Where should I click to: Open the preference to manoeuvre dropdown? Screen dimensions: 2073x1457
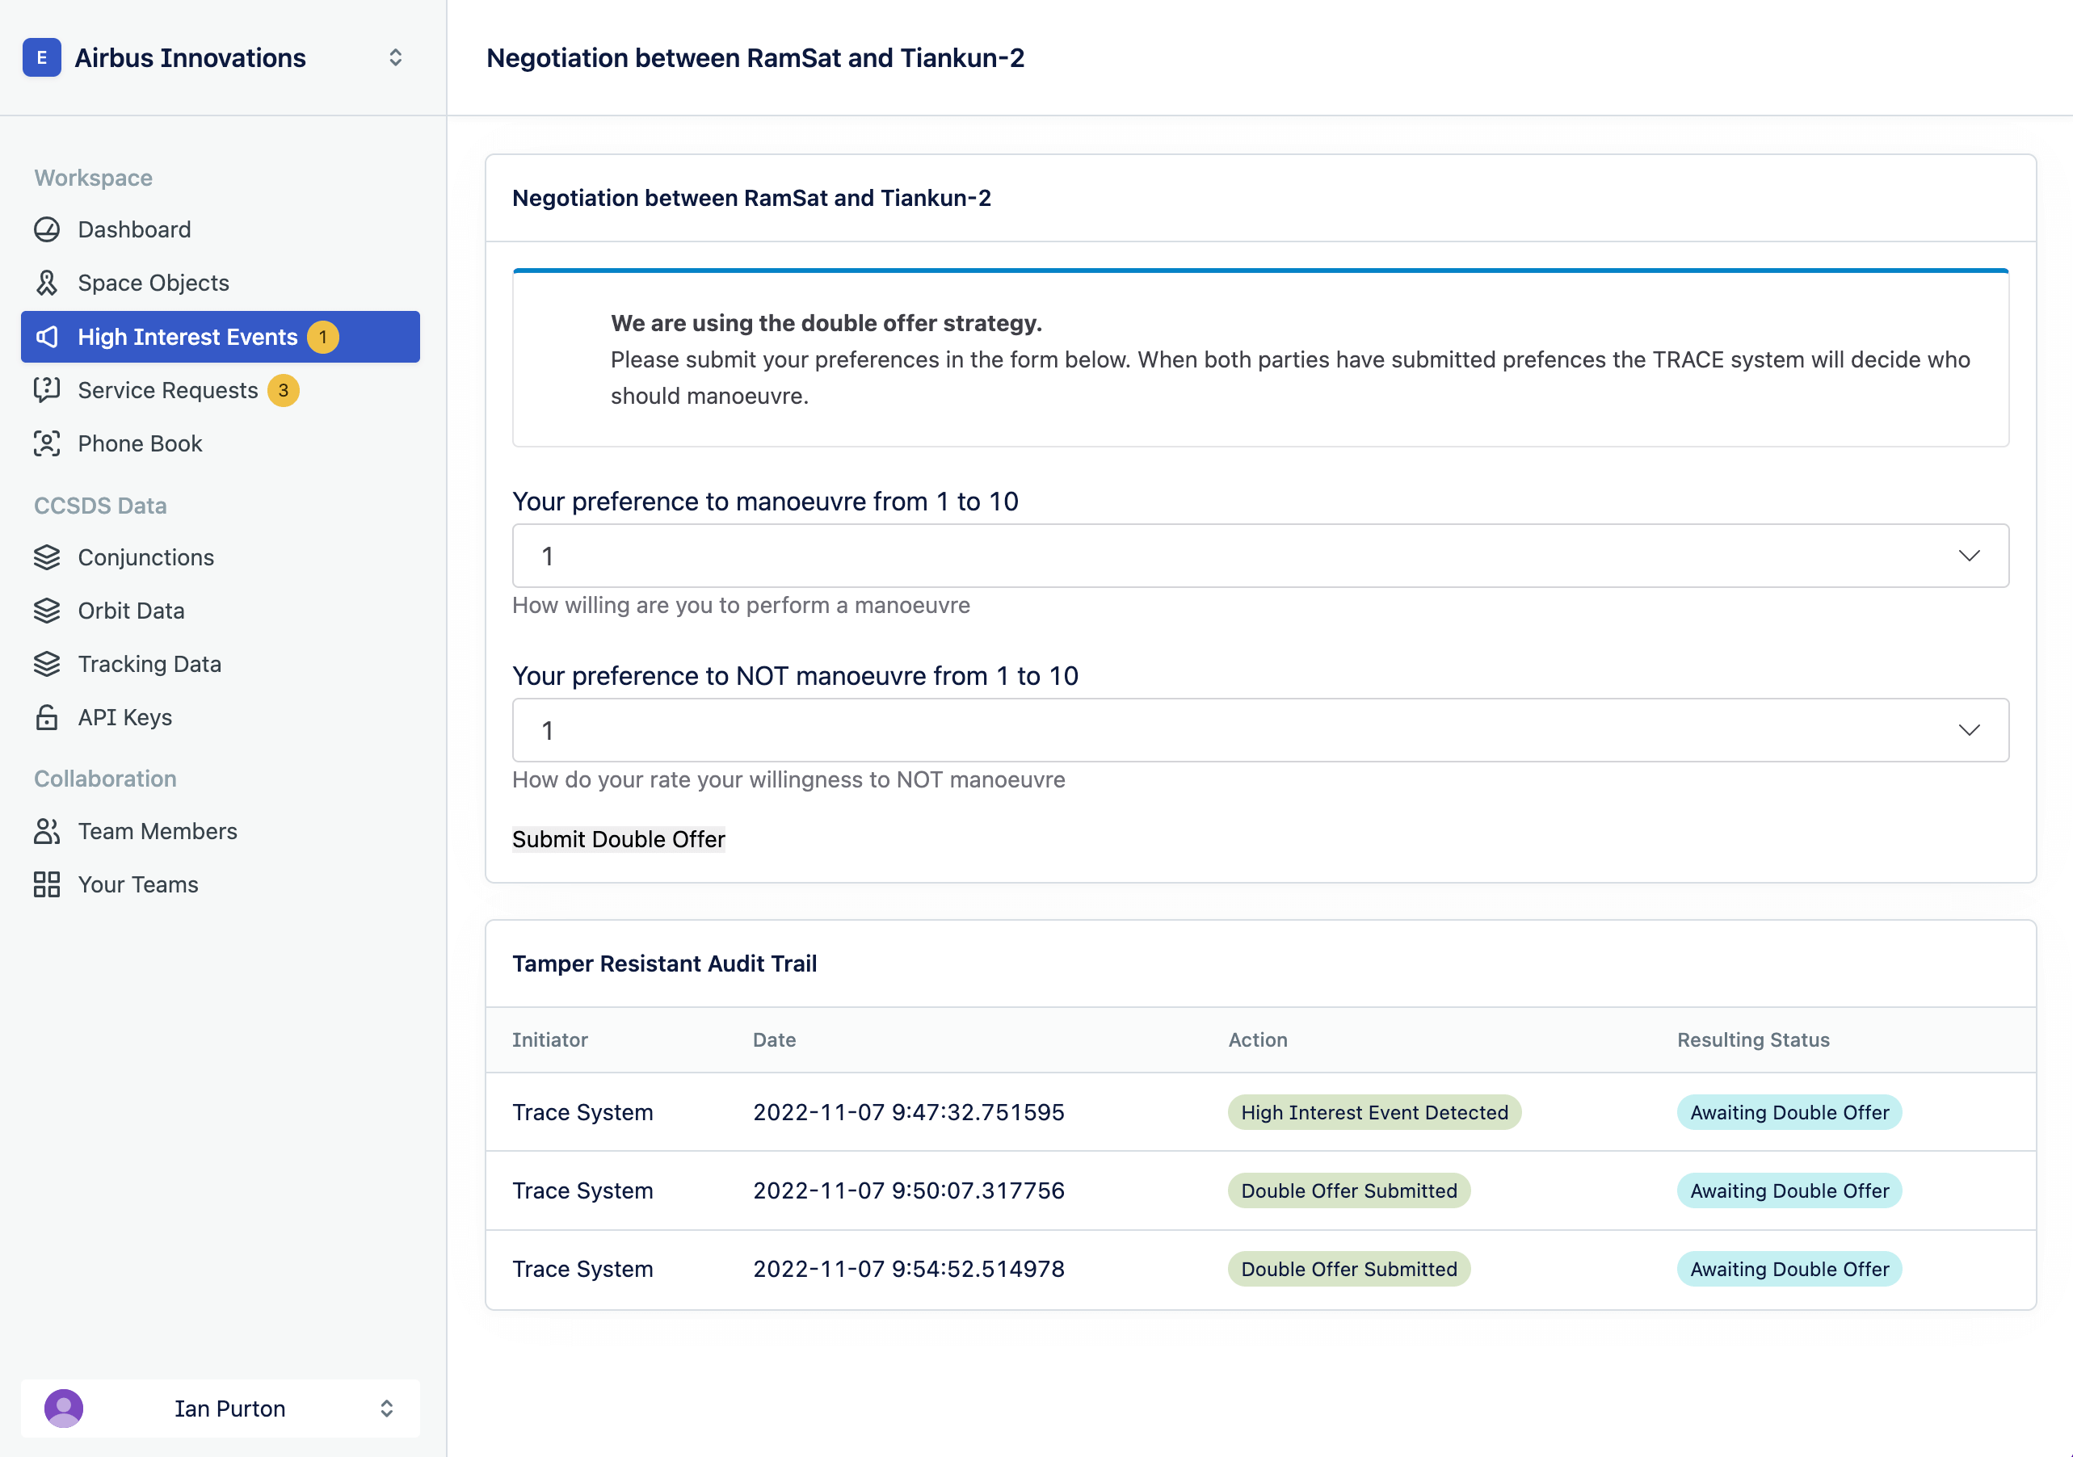point(1260,556)
